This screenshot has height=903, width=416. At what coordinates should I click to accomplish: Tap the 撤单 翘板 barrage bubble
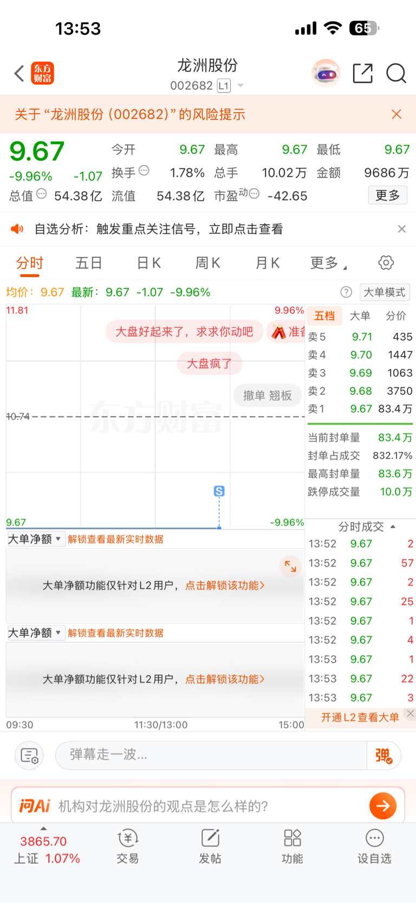click(x=268, y=395)
